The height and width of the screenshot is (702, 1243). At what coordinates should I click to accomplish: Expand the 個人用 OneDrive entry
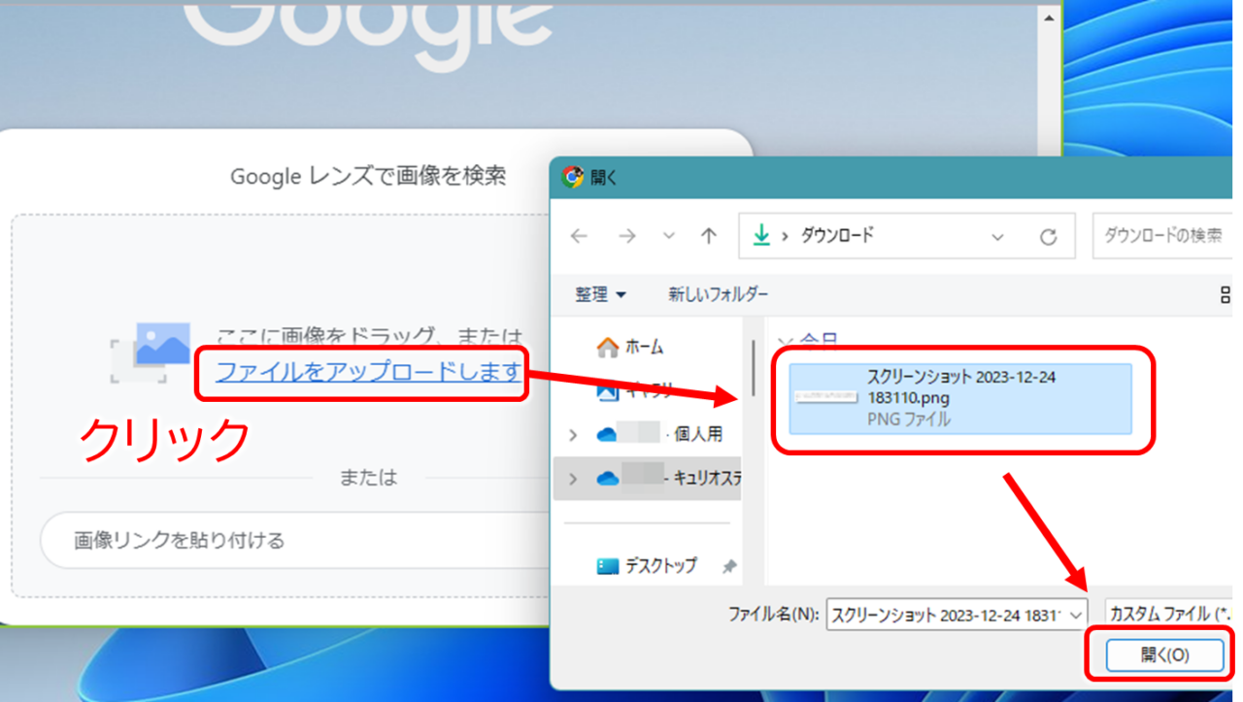click(x=573, y=434)
